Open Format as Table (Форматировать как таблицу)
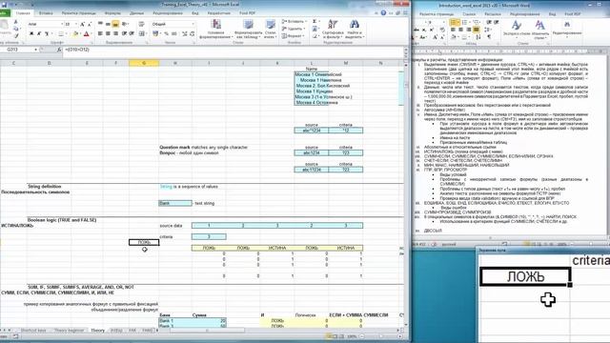The image size is (610, 343). coord(248,30)
